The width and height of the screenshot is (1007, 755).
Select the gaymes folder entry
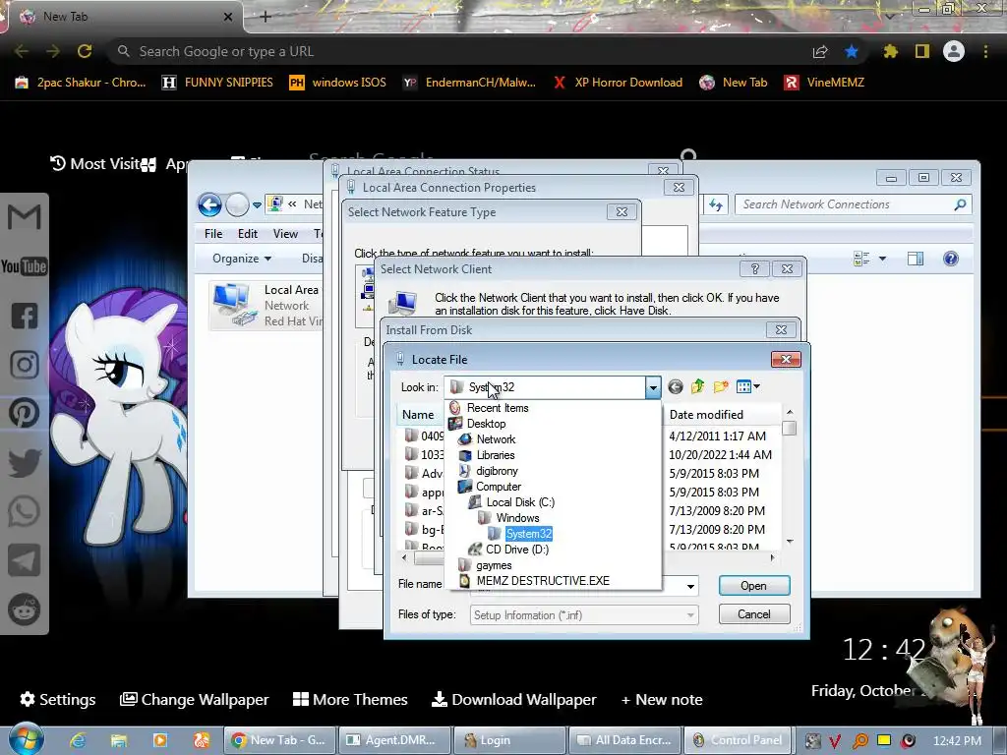click(485, 565)
